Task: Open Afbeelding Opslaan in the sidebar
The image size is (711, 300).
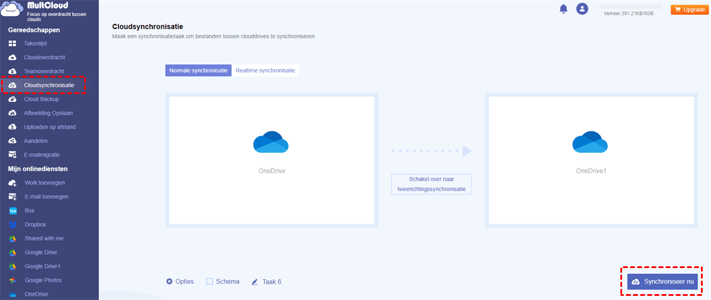Action: pos(49,113)
